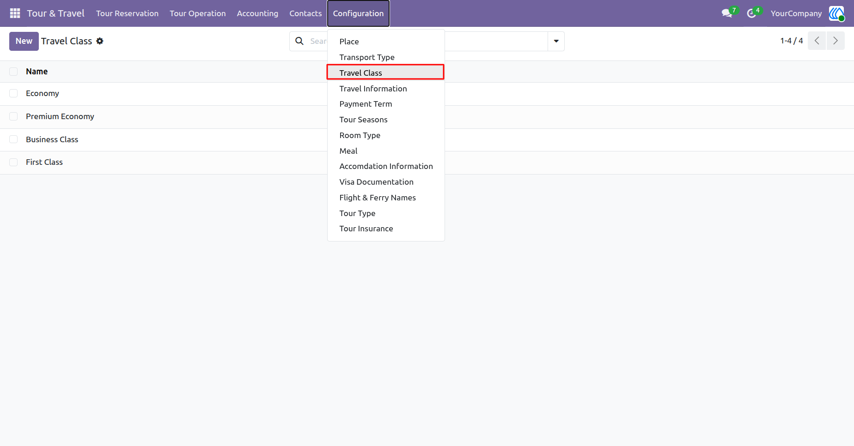Check the Economy row checkbox

(x=13, y=93)
